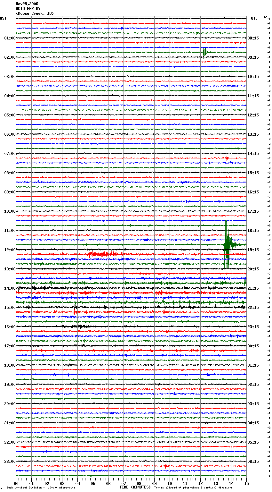
Task: Click the "12:00" MST time label
Action: tap(10, 250)
